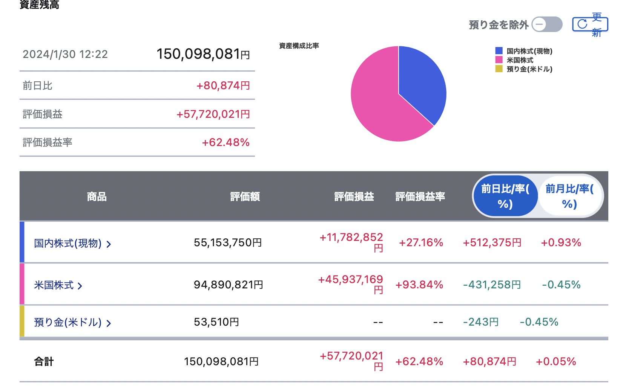Click the 評価損益率 column header
The height and width of the screenshot is (387, 626).
(x=420, y=197)
